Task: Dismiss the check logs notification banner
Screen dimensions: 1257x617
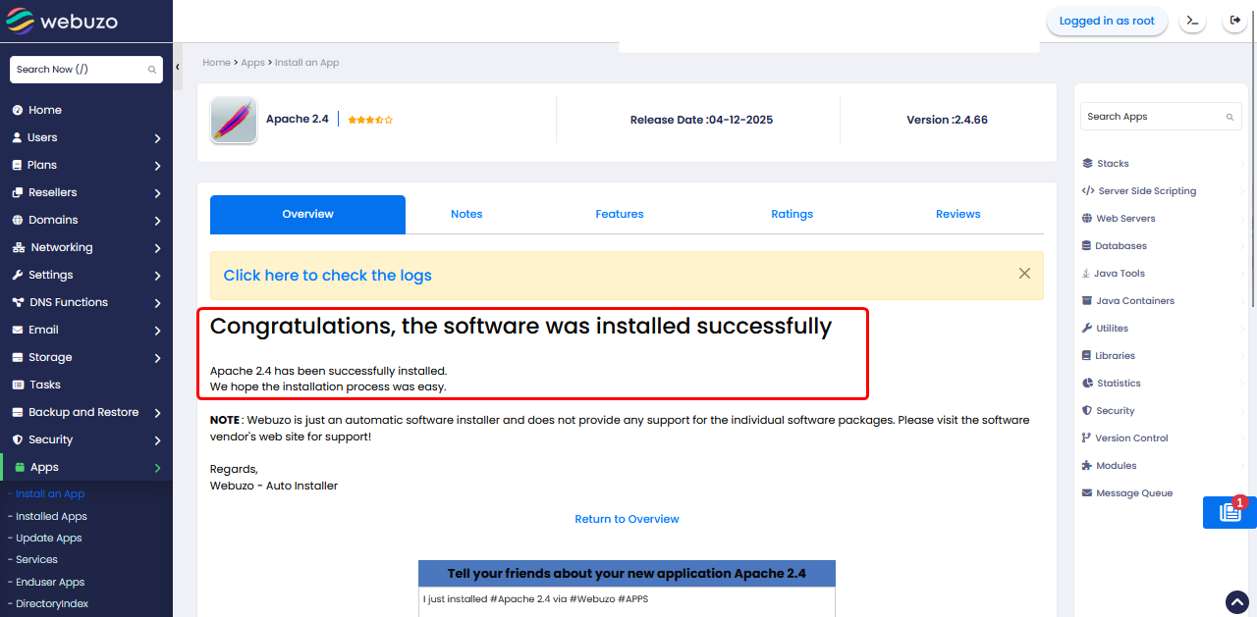Action: [x=1024, y=274]
